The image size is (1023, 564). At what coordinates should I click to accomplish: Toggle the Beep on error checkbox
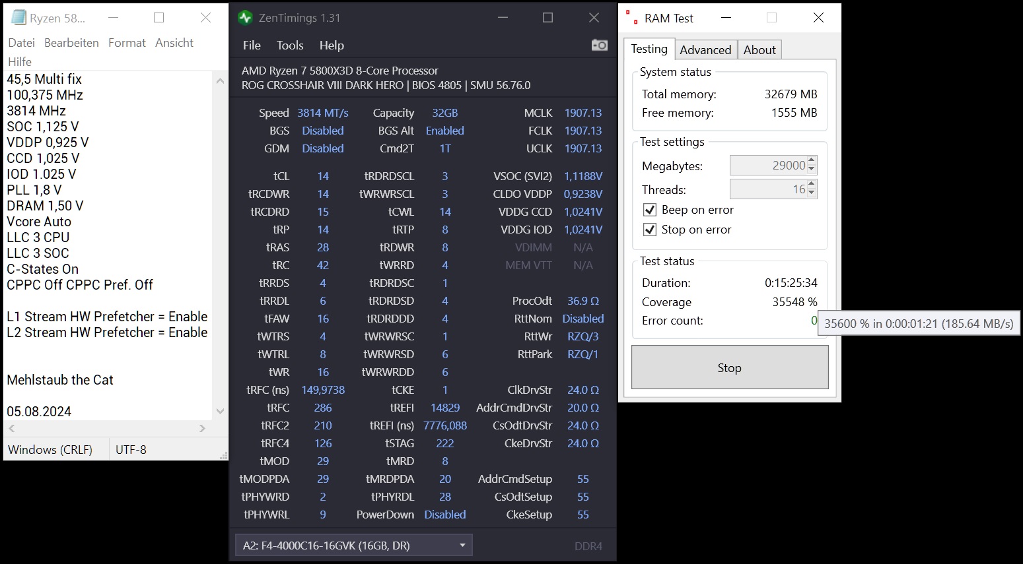coord(650,210)
